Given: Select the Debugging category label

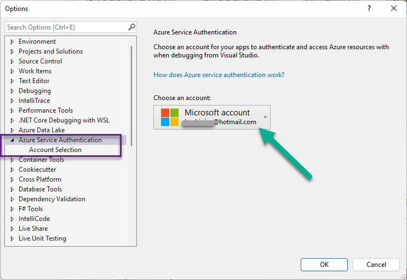Looking at the screenshot, I should click(35, 91).
